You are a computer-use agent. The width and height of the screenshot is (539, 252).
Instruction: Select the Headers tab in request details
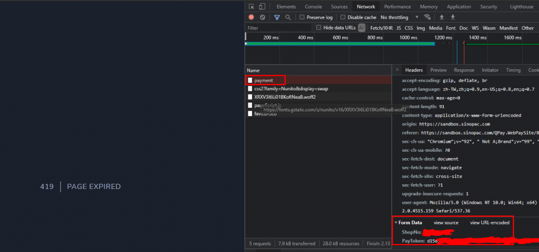[414, 70]
